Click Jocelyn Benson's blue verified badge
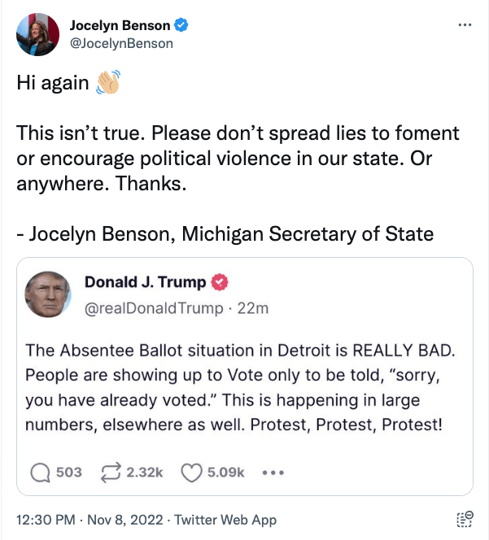Image resolution: width=489 pixels, height=540 pixels. 182,26
